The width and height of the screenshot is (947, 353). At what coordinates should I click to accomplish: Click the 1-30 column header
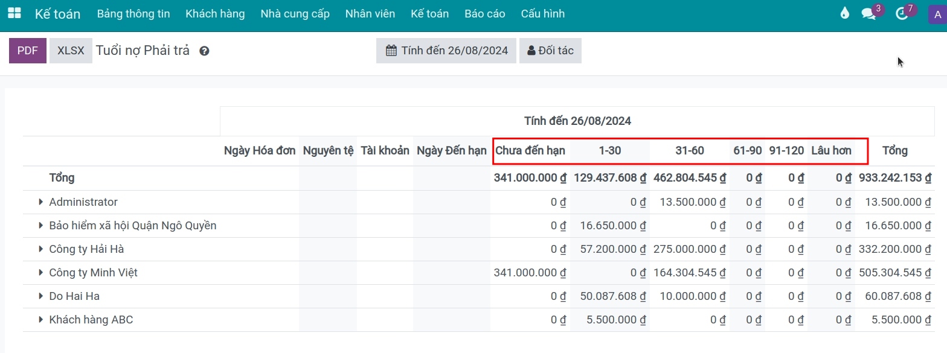tap(610, 150)
